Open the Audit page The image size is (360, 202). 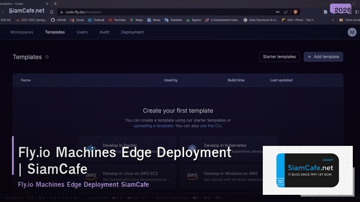click(x=104, y=32)
